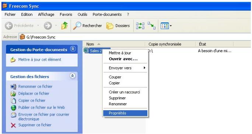Image resolution: width=252 pixels, height=134 pixels.
Task: Click Mettre à jour cet élément link
Action: 40,59
